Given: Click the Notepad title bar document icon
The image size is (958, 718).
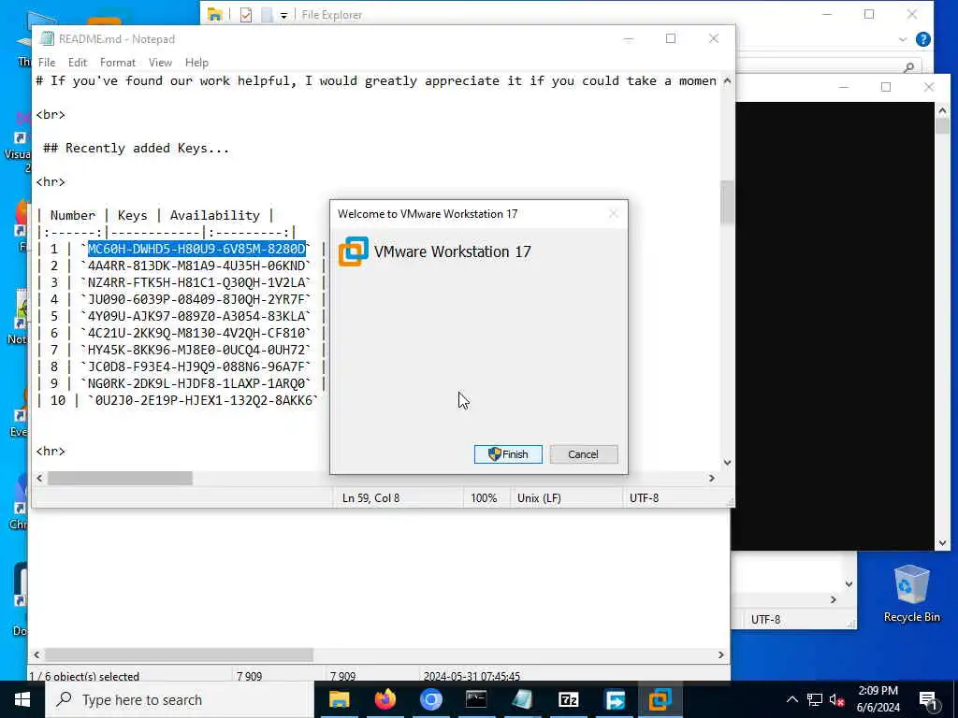Looking at the screenshot, I should click(x=47, y=39).
